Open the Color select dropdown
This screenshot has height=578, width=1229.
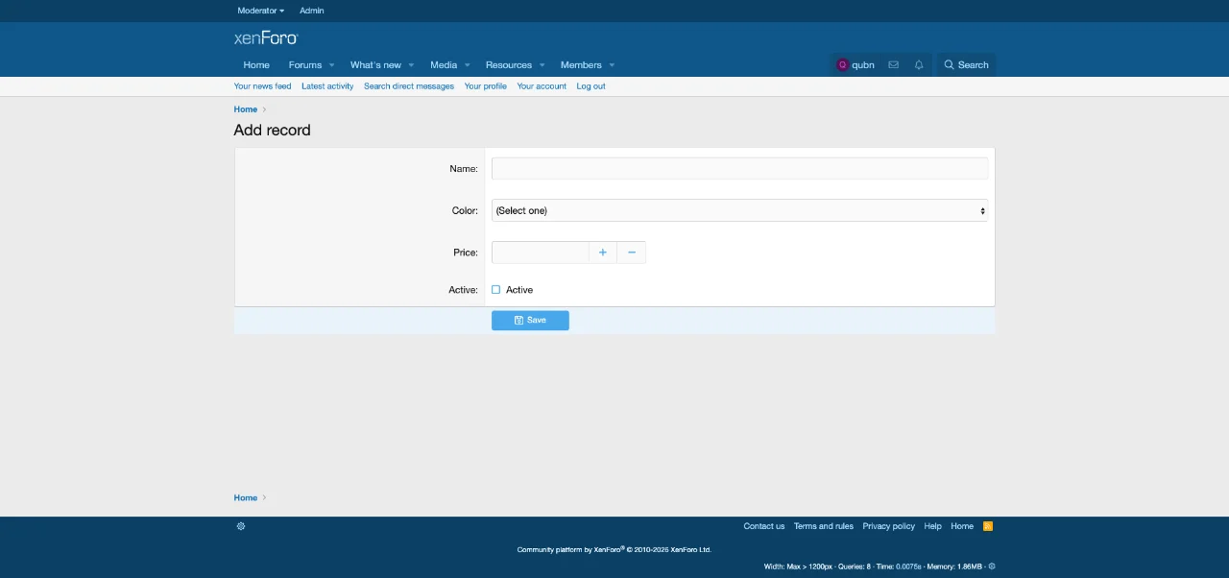click(x=738, y=210)
